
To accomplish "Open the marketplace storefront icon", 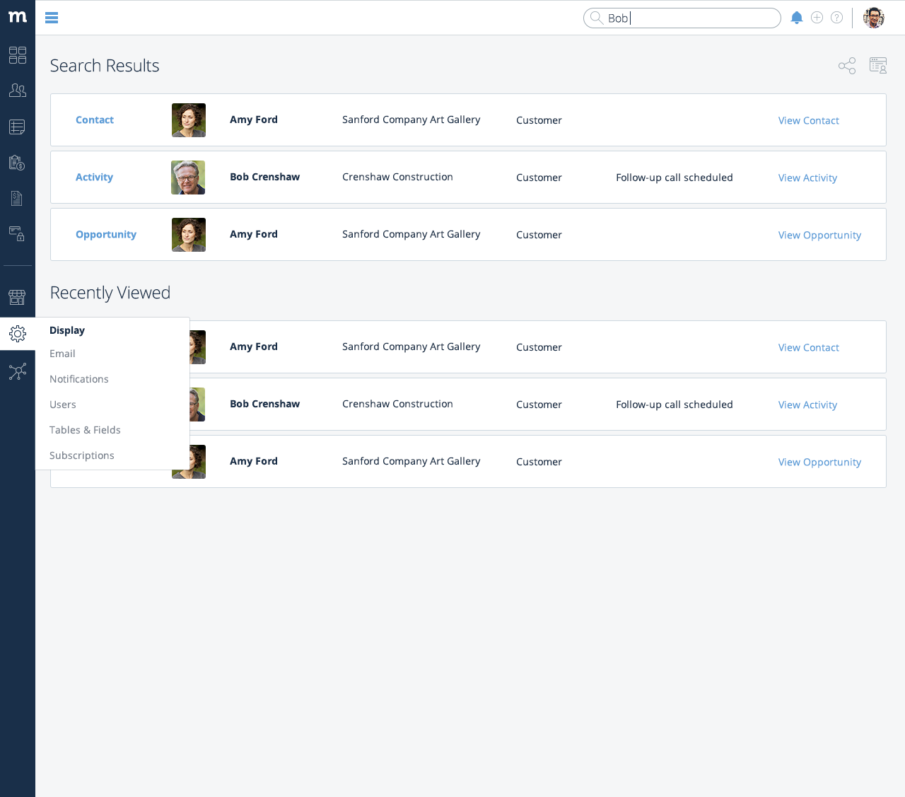I will [x=18, y=297].
